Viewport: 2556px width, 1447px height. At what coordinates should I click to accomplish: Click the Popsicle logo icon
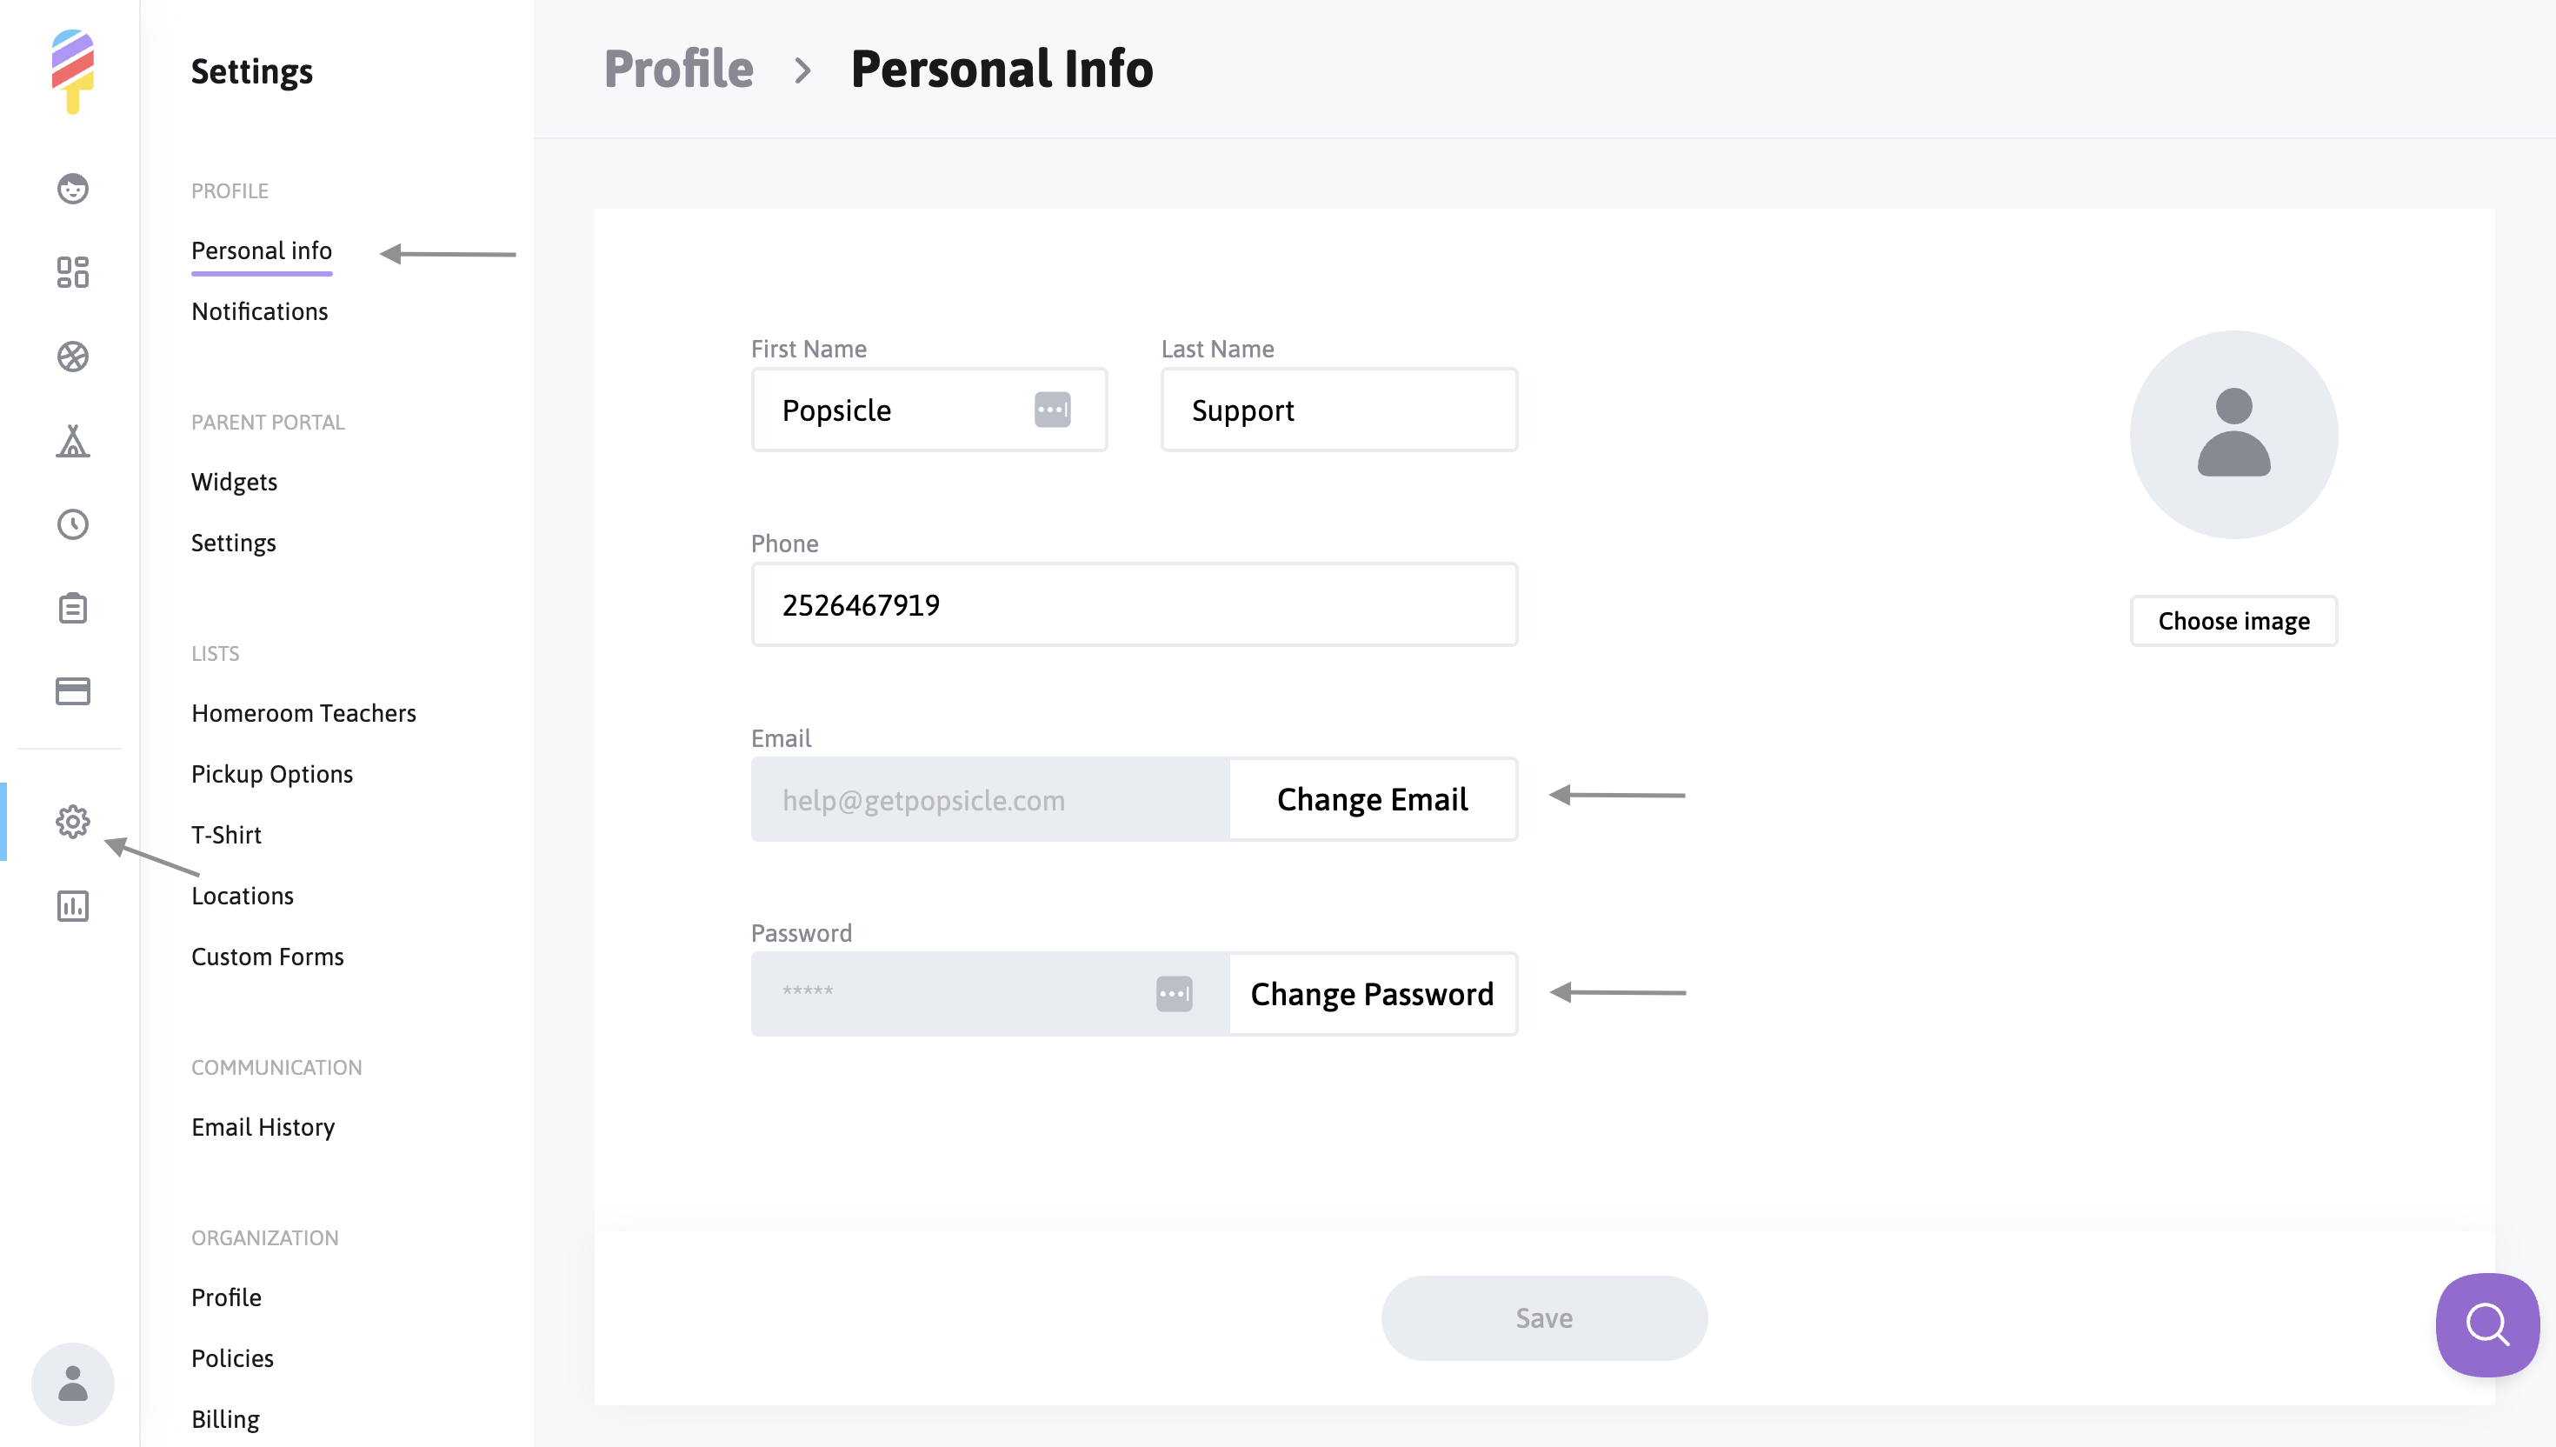click(x=72, y=70)
